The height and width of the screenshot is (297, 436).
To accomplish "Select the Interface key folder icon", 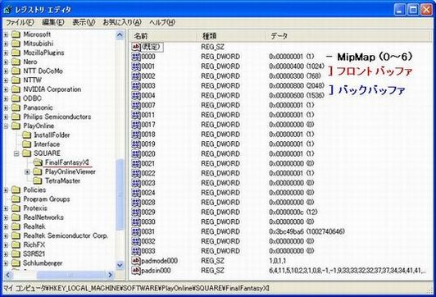I will [x=27, y=144].
